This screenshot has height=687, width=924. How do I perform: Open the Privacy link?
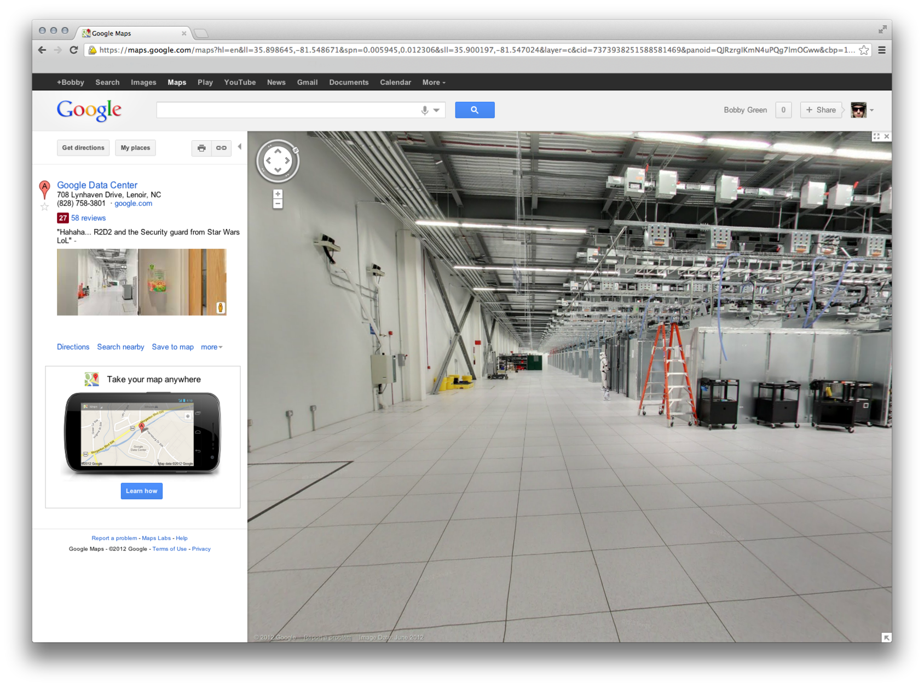click(201, 549)
